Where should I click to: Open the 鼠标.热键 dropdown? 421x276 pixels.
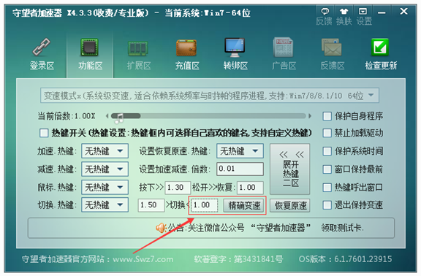(x=105, y=187)
